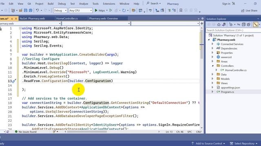261x146 pixels.
Task: Expand the Models folder
Action: click(x=212, y=79)
